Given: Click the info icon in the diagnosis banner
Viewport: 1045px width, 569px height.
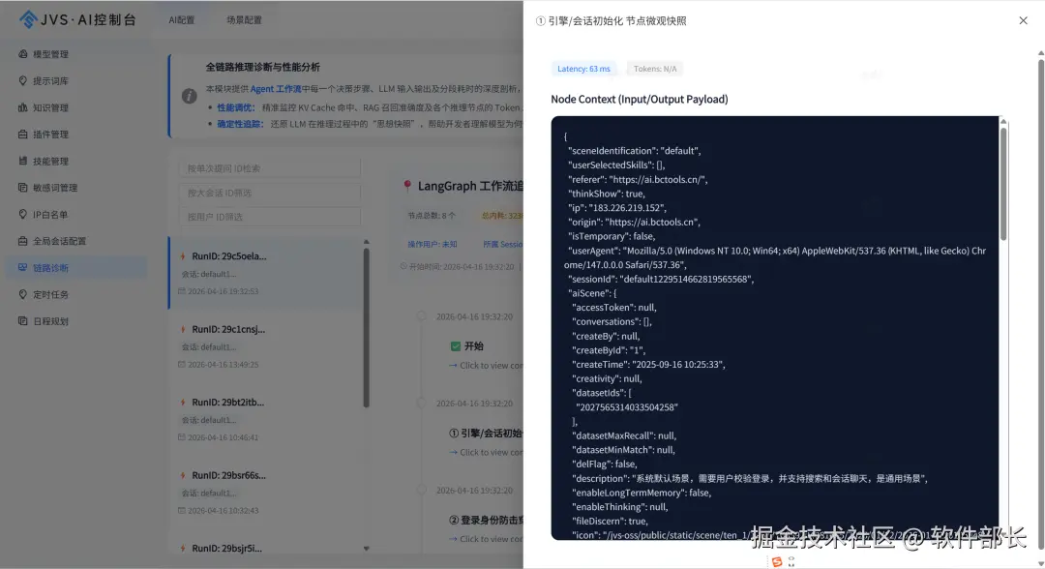Looking at the screenshot, I should [190, 96].
